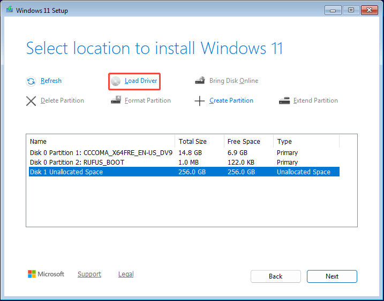Maximize the Windows 11 Setup window

[351, 10]
